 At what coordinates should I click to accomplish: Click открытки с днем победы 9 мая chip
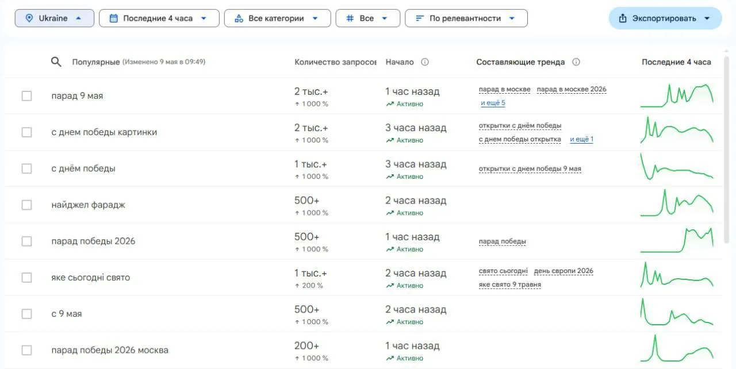coord(530,169)
